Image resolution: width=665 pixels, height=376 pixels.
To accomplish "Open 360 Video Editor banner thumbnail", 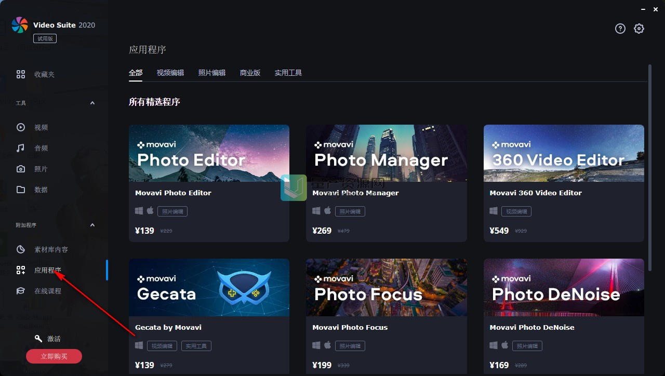I will [x=564, y=153].
